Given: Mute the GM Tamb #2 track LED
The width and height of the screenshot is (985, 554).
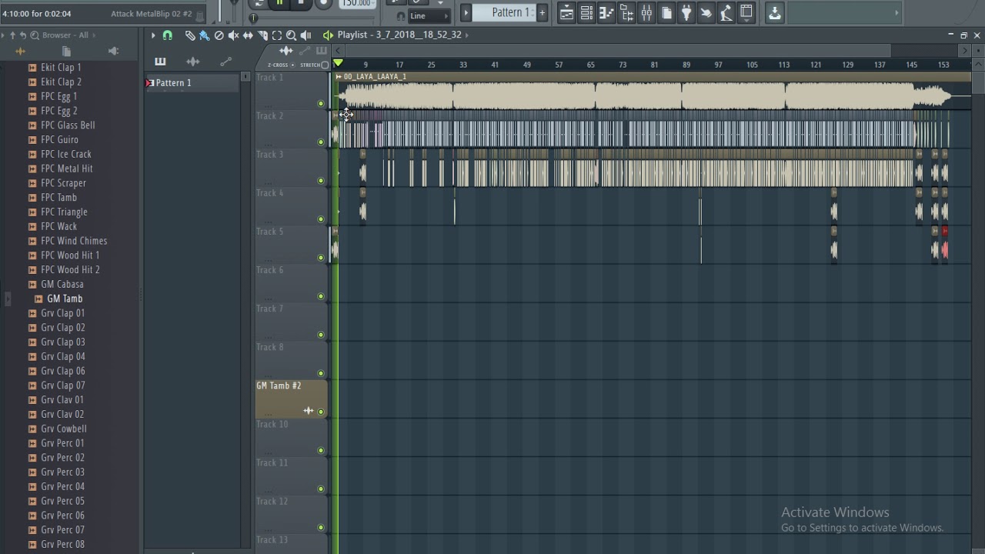Looking at the screenshot, I should tap(321, 412).
